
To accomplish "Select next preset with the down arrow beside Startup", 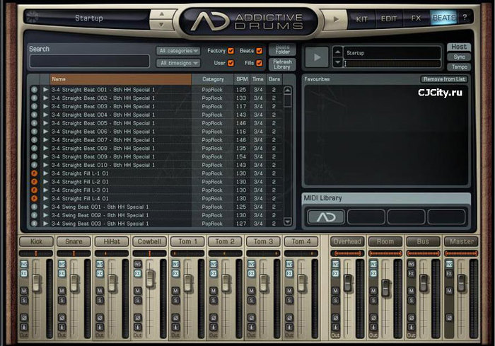I will tap(162, 24).
